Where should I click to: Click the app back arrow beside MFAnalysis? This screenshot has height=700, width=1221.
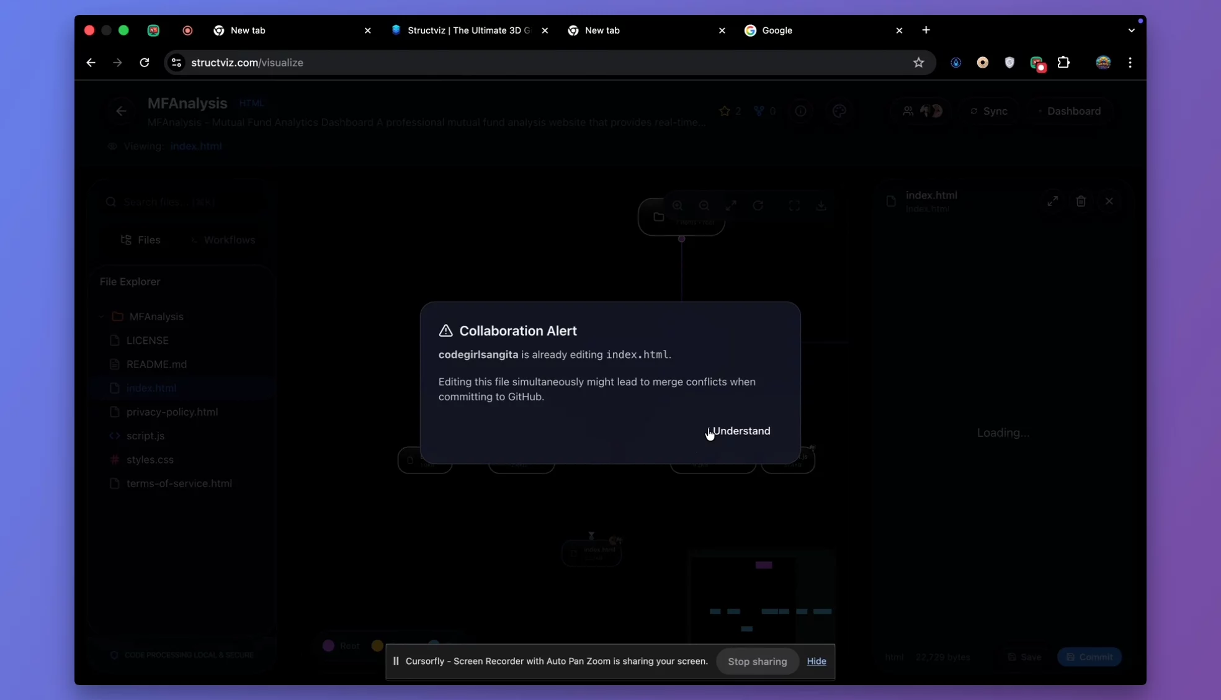click(x=121, y=111)
